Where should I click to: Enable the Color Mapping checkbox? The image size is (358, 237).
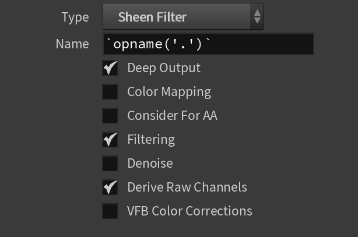110,92
